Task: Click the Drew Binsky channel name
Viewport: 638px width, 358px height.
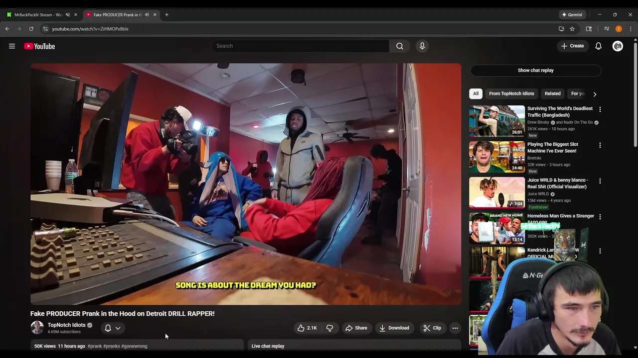Action: tap(538, 122)
